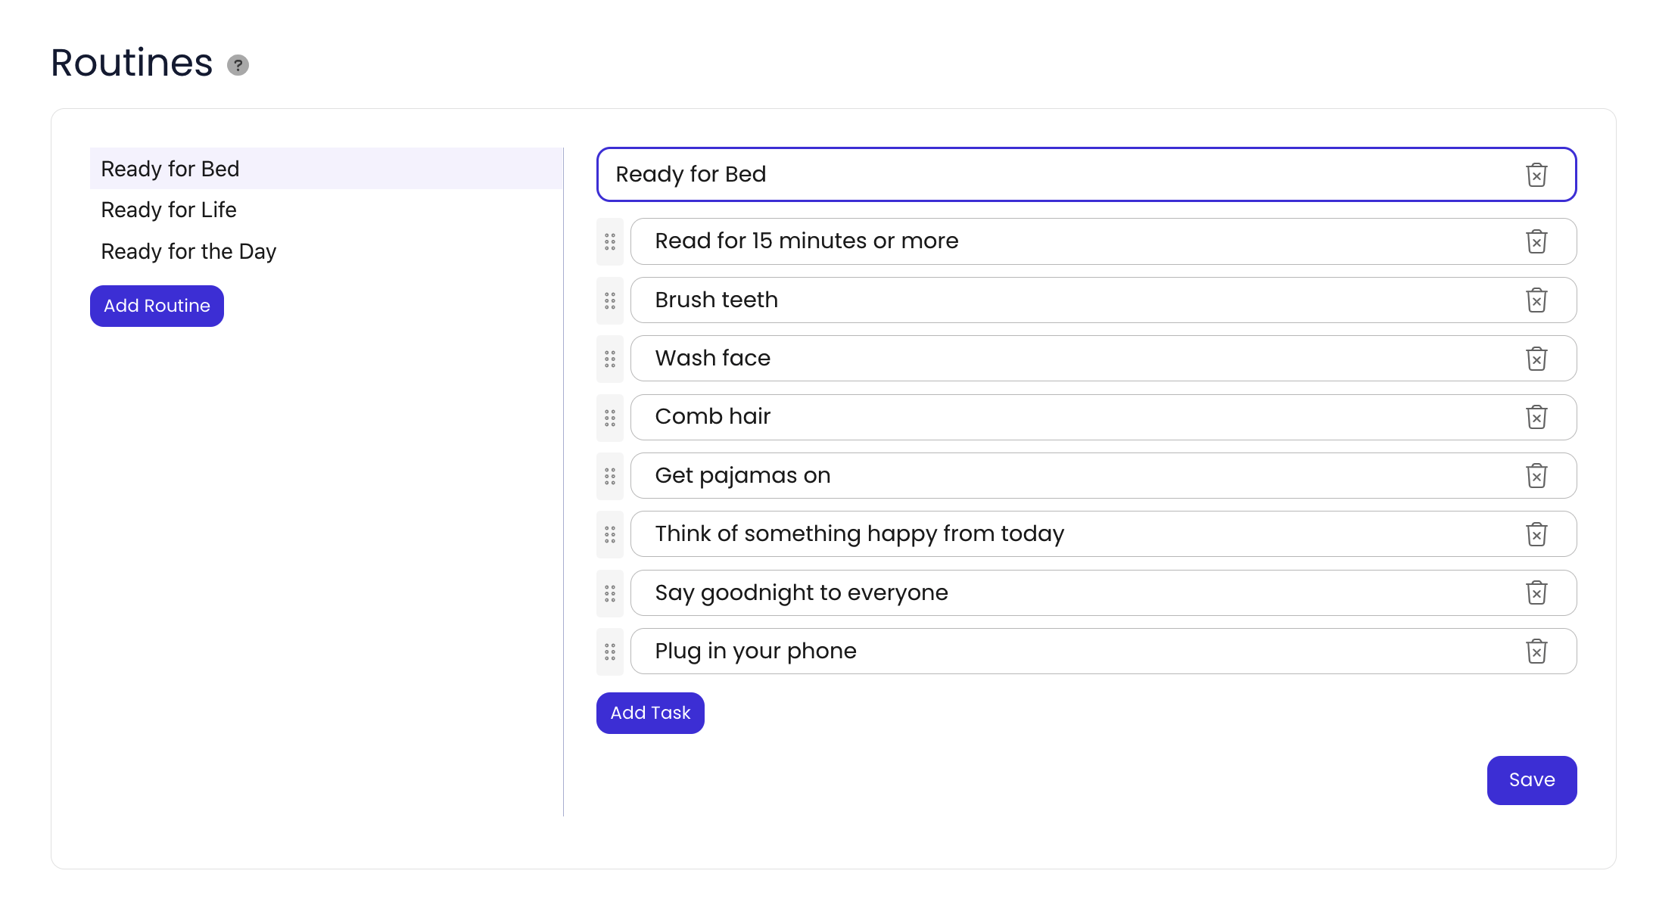Remove the Plug in your phone task

pos(1536,651)
